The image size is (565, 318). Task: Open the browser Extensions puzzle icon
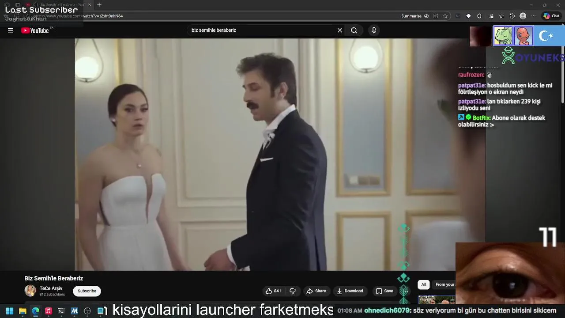pyautogui.click(x=479, y=16)
